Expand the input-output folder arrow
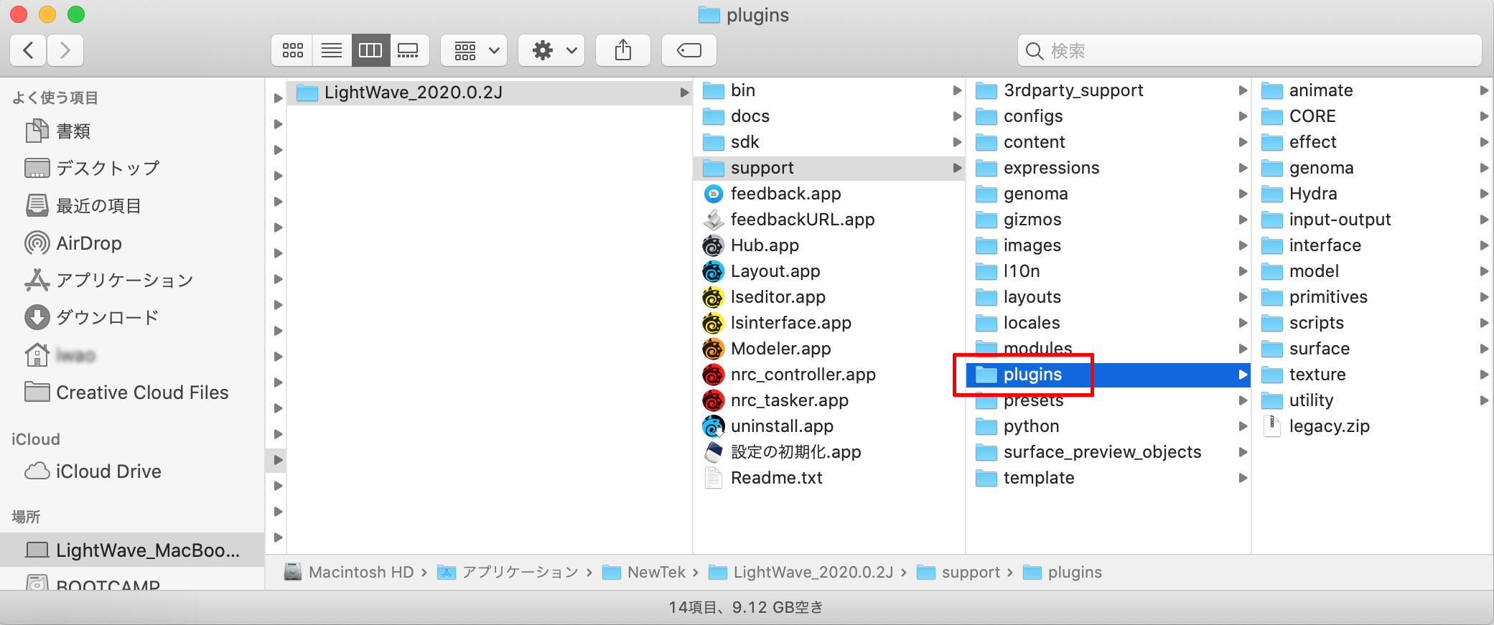 1484,220
